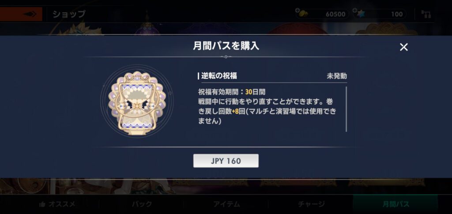Screen dimensions: 452x214
Task: Click the 未発動 status label
Action: tap(337, 76)
